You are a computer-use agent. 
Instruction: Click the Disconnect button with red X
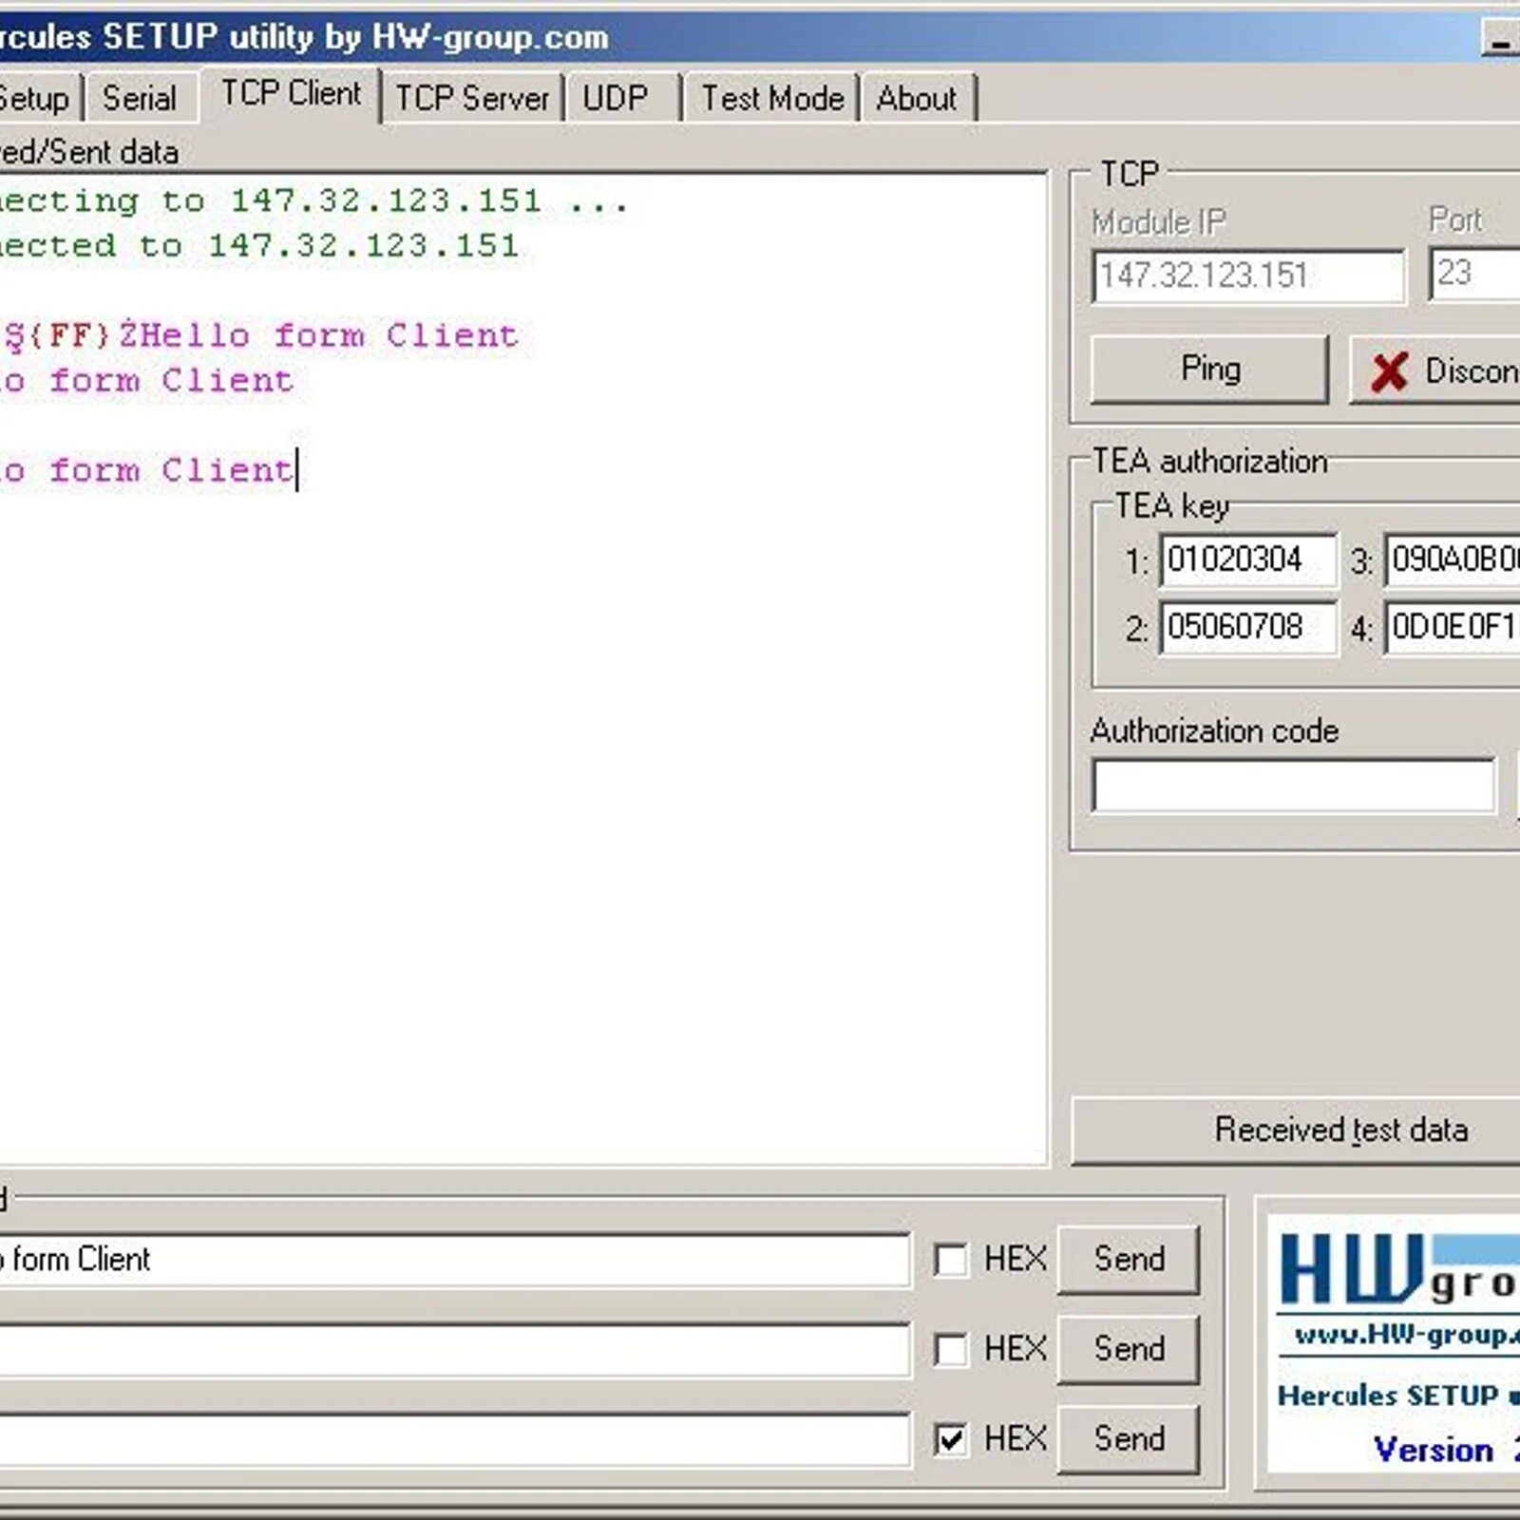1435,370
